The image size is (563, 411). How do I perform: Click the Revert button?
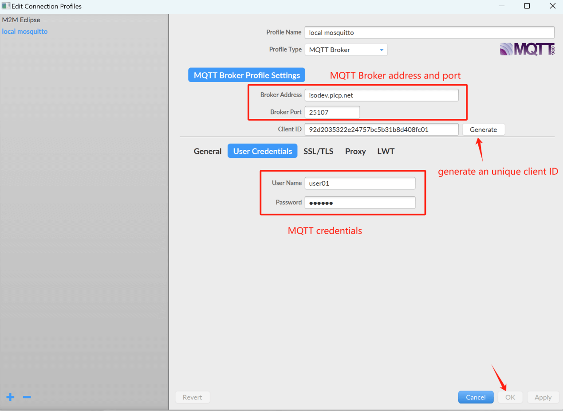point(193,397)
